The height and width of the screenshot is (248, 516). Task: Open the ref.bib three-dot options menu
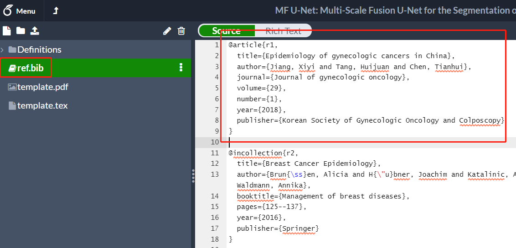(x=181, y=68)
